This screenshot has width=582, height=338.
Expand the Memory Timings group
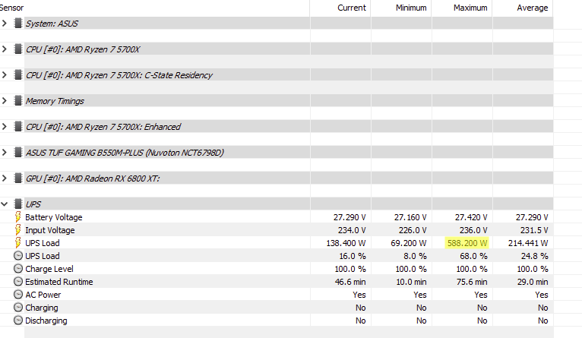tap(5, 101)
